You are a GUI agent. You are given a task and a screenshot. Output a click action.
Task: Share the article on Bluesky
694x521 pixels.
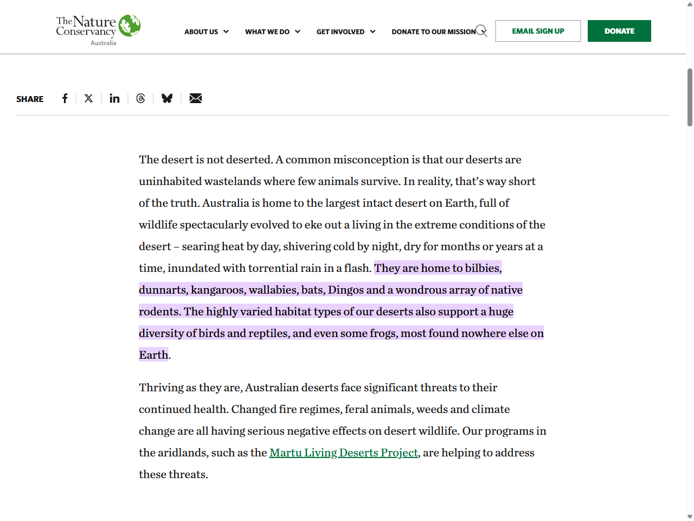point(167,98)
